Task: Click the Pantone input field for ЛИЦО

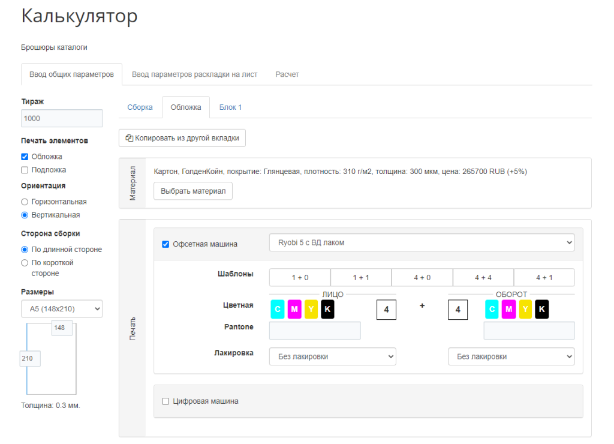Action: coord(315,330)
